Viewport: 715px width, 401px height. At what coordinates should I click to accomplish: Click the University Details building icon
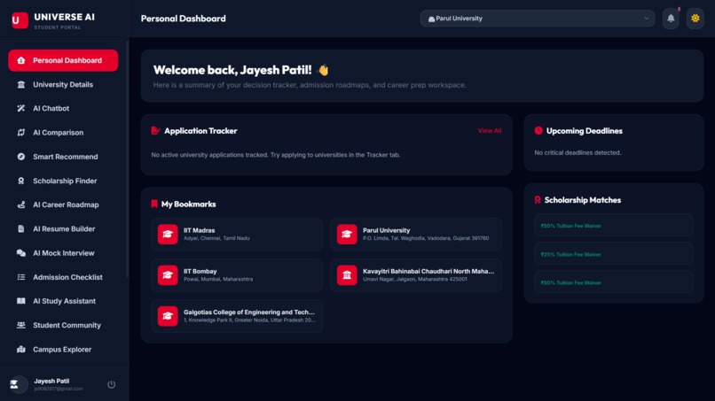coord(21,85)
